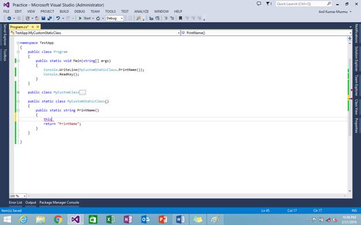This screenshot has height=225, width=361.
Task: Open the Solution Explorer side tab
Action: 356,59
